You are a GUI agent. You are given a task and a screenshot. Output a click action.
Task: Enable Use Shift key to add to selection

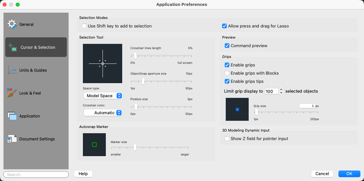[84, 26]
